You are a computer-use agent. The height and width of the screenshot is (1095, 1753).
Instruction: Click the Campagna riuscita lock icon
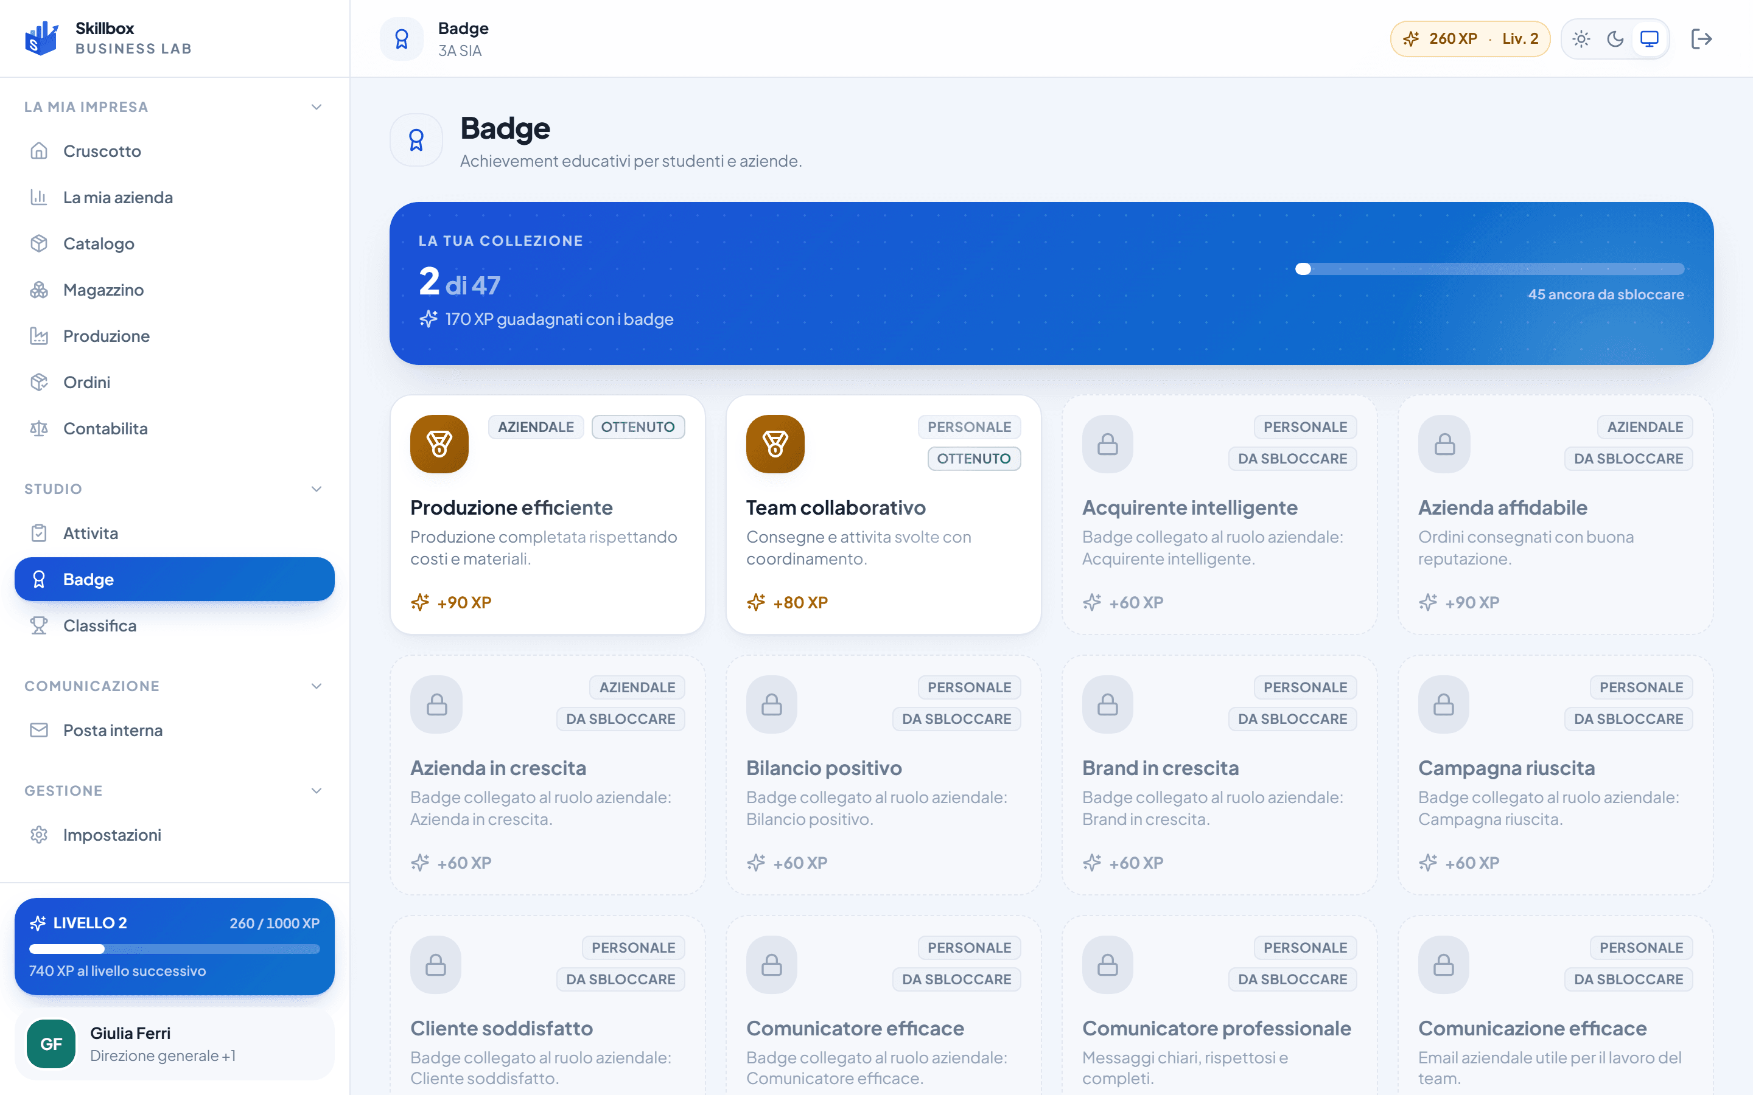(x=1444, y=704)
